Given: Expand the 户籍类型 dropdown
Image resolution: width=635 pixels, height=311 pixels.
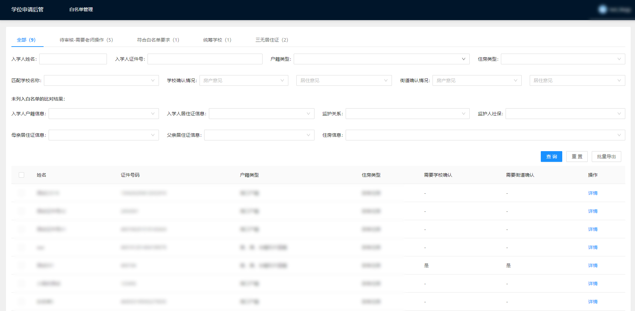Looking at the screenshot, I should 381,59.
